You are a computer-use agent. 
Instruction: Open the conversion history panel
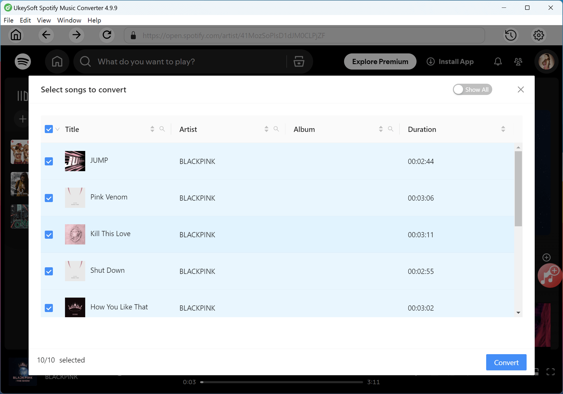pos(510,35)
